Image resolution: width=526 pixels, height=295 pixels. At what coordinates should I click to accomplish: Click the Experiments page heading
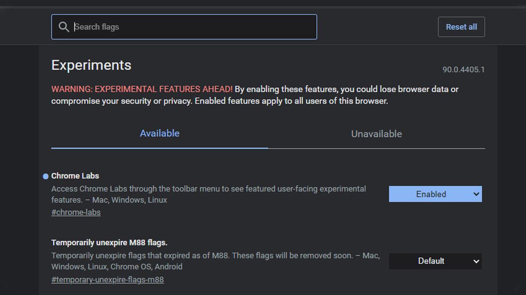coord(91,65)
